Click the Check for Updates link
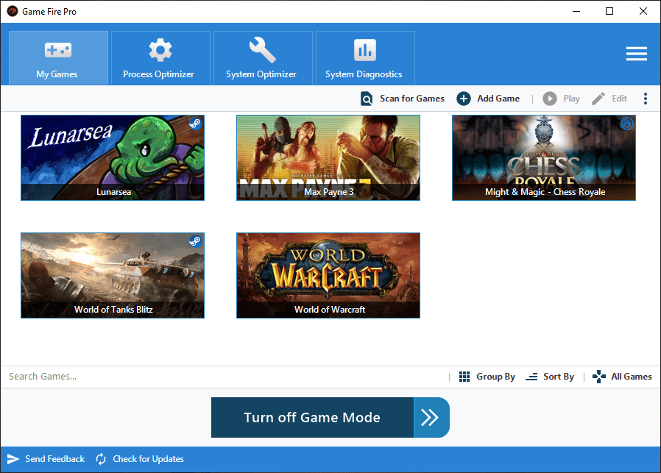 pos(148,459)
